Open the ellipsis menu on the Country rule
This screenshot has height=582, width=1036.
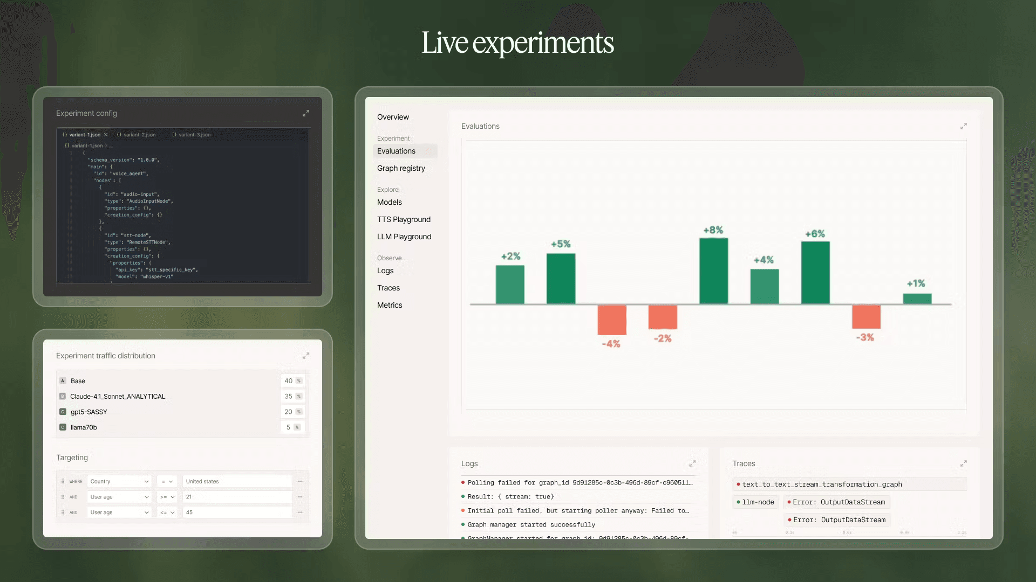[x=301, y=481]
